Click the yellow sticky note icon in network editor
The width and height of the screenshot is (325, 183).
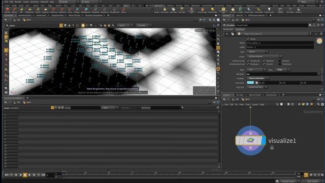[303, 104]
